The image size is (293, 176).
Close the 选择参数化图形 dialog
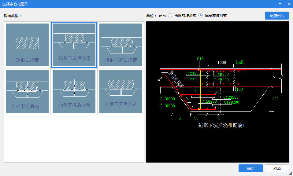point(288,4)
